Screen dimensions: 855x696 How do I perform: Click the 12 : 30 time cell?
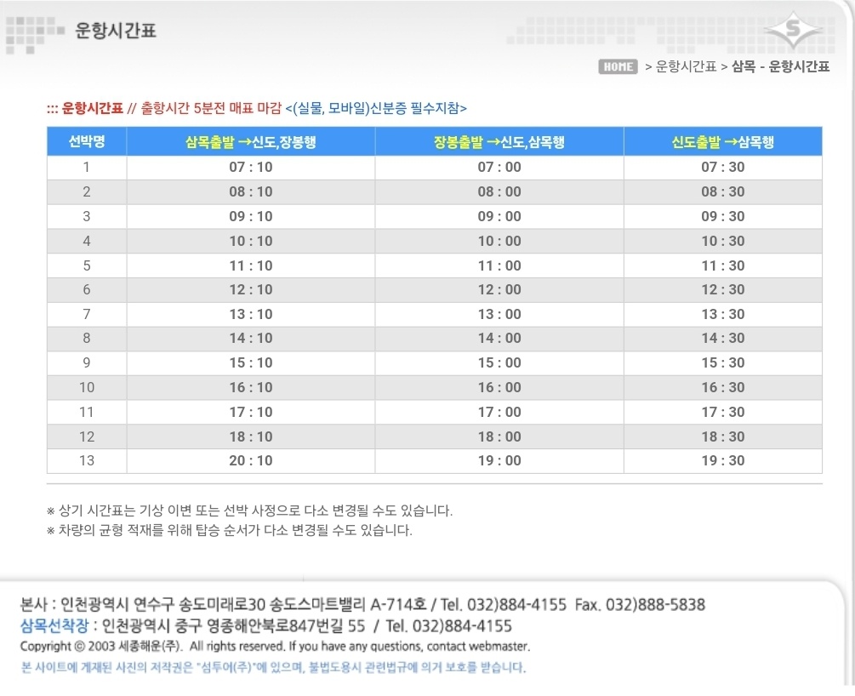coord(723,289)
